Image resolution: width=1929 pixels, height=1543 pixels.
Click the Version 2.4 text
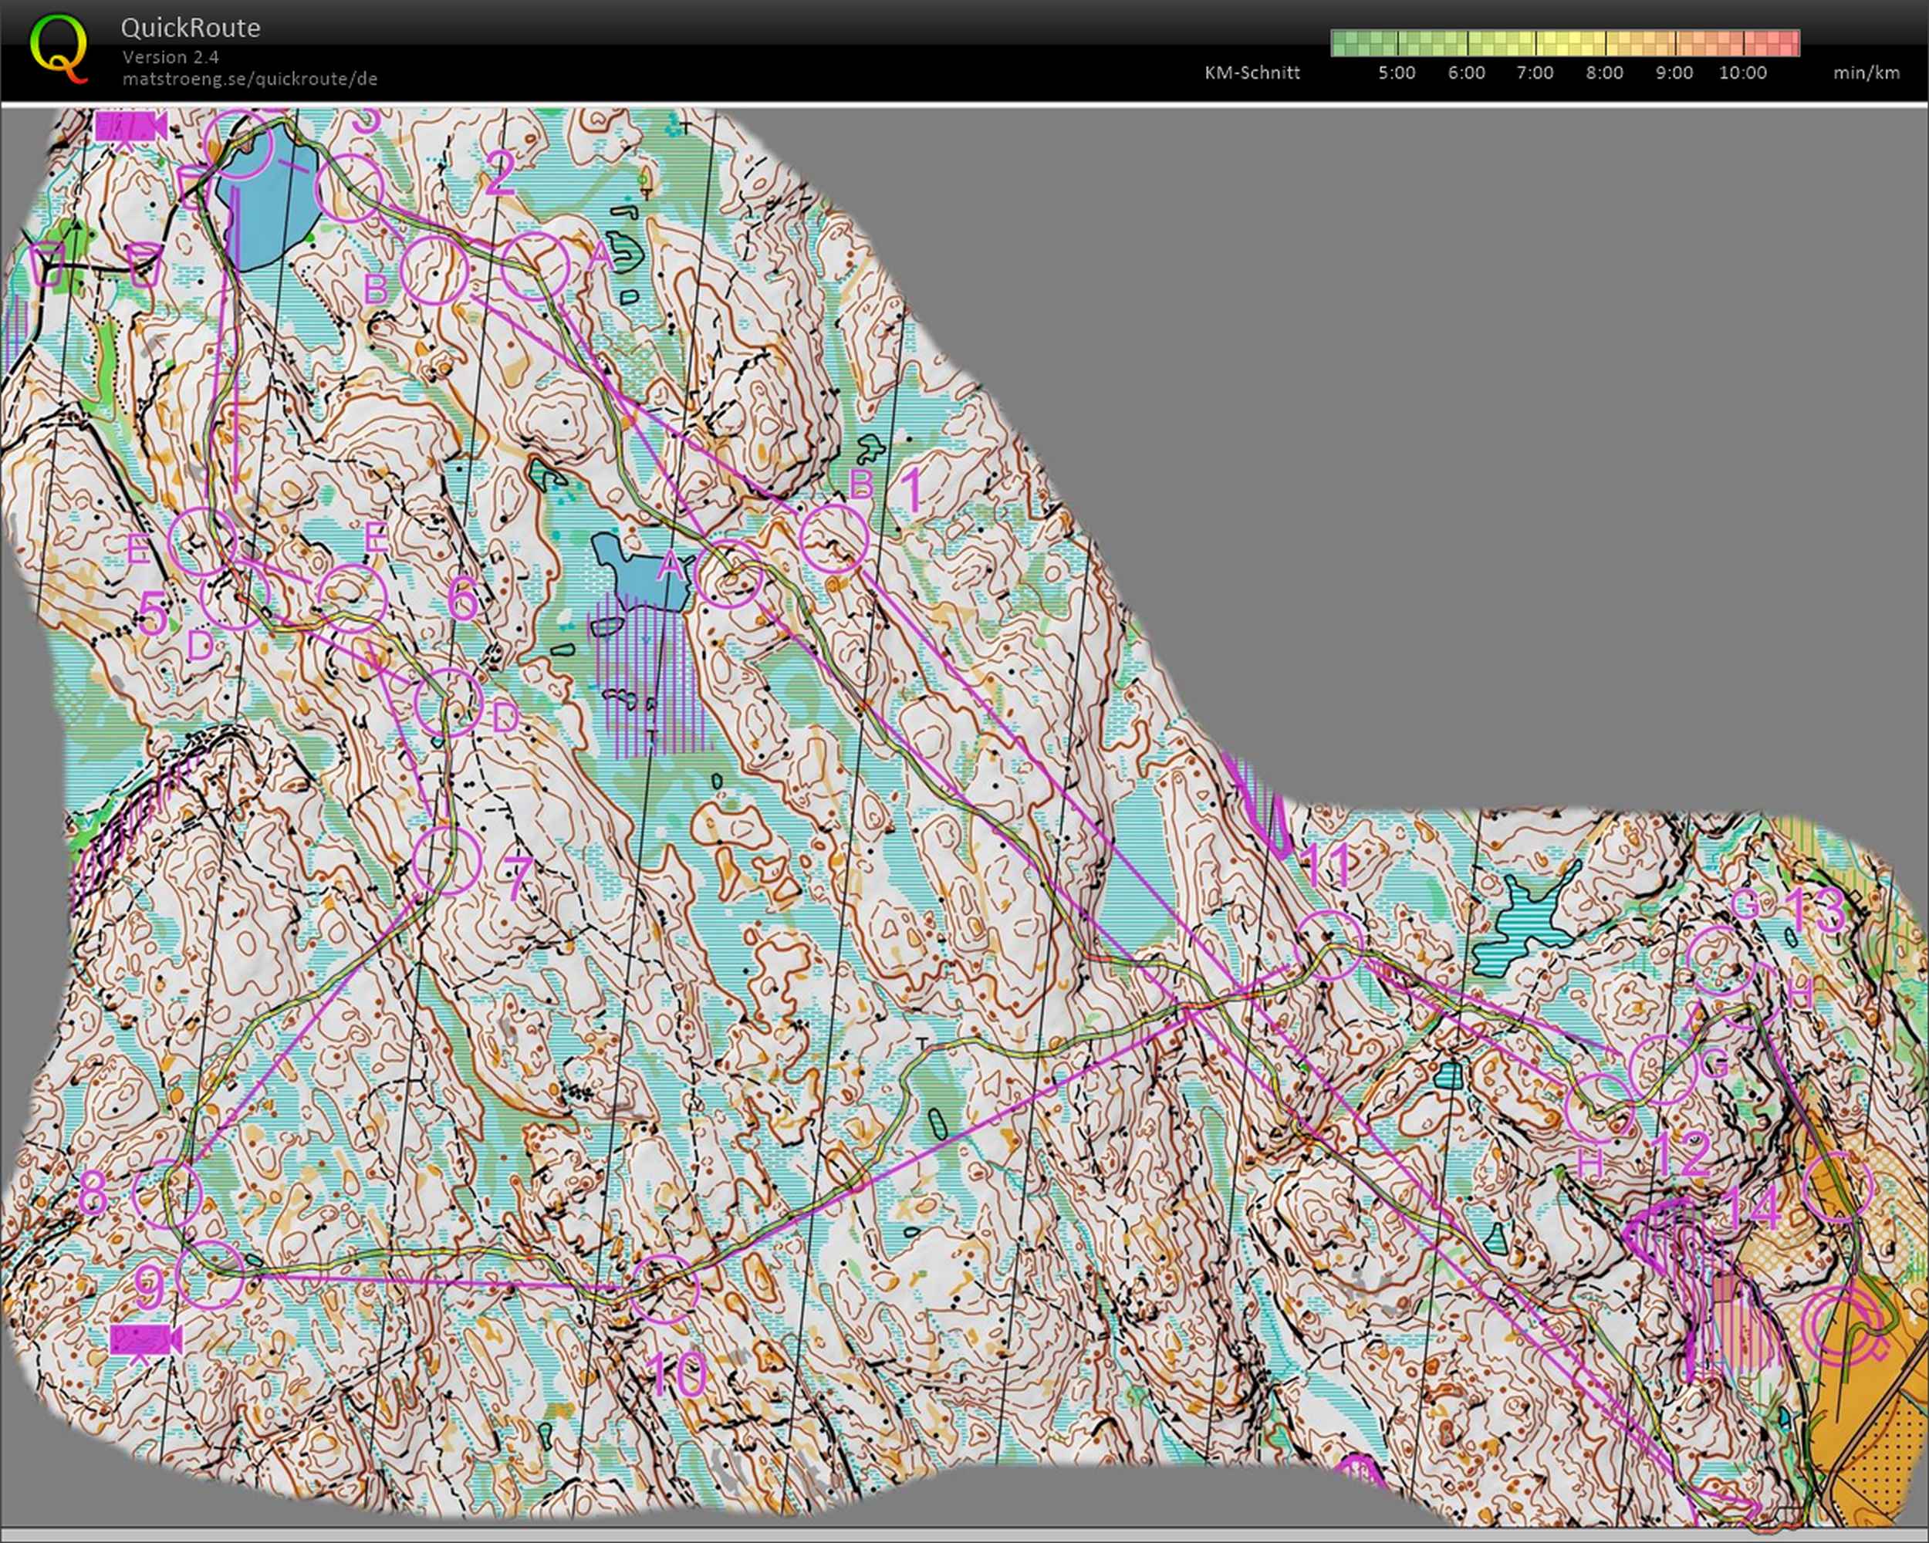point(170,57)
